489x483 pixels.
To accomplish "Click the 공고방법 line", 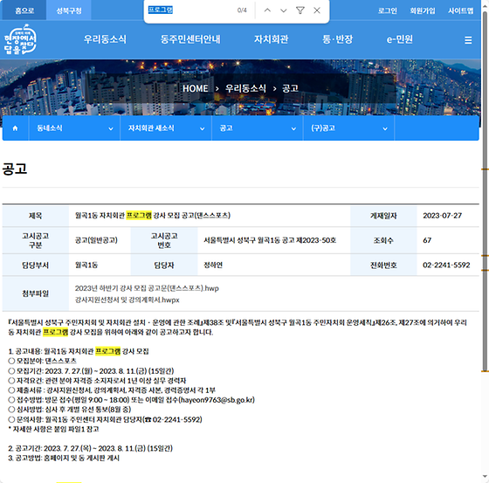I will click(64, 458).
